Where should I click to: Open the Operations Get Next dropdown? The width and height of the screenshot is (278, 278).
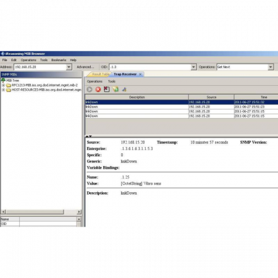pyautogui.click(x=271, y=67)
